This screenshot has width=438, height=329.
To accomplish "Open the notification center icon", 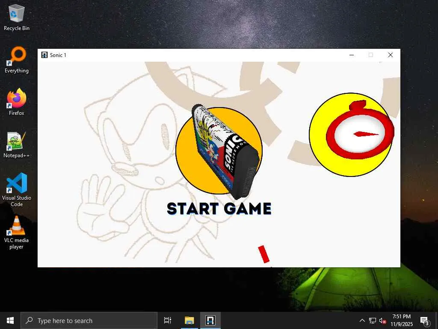I will (424, 320).
